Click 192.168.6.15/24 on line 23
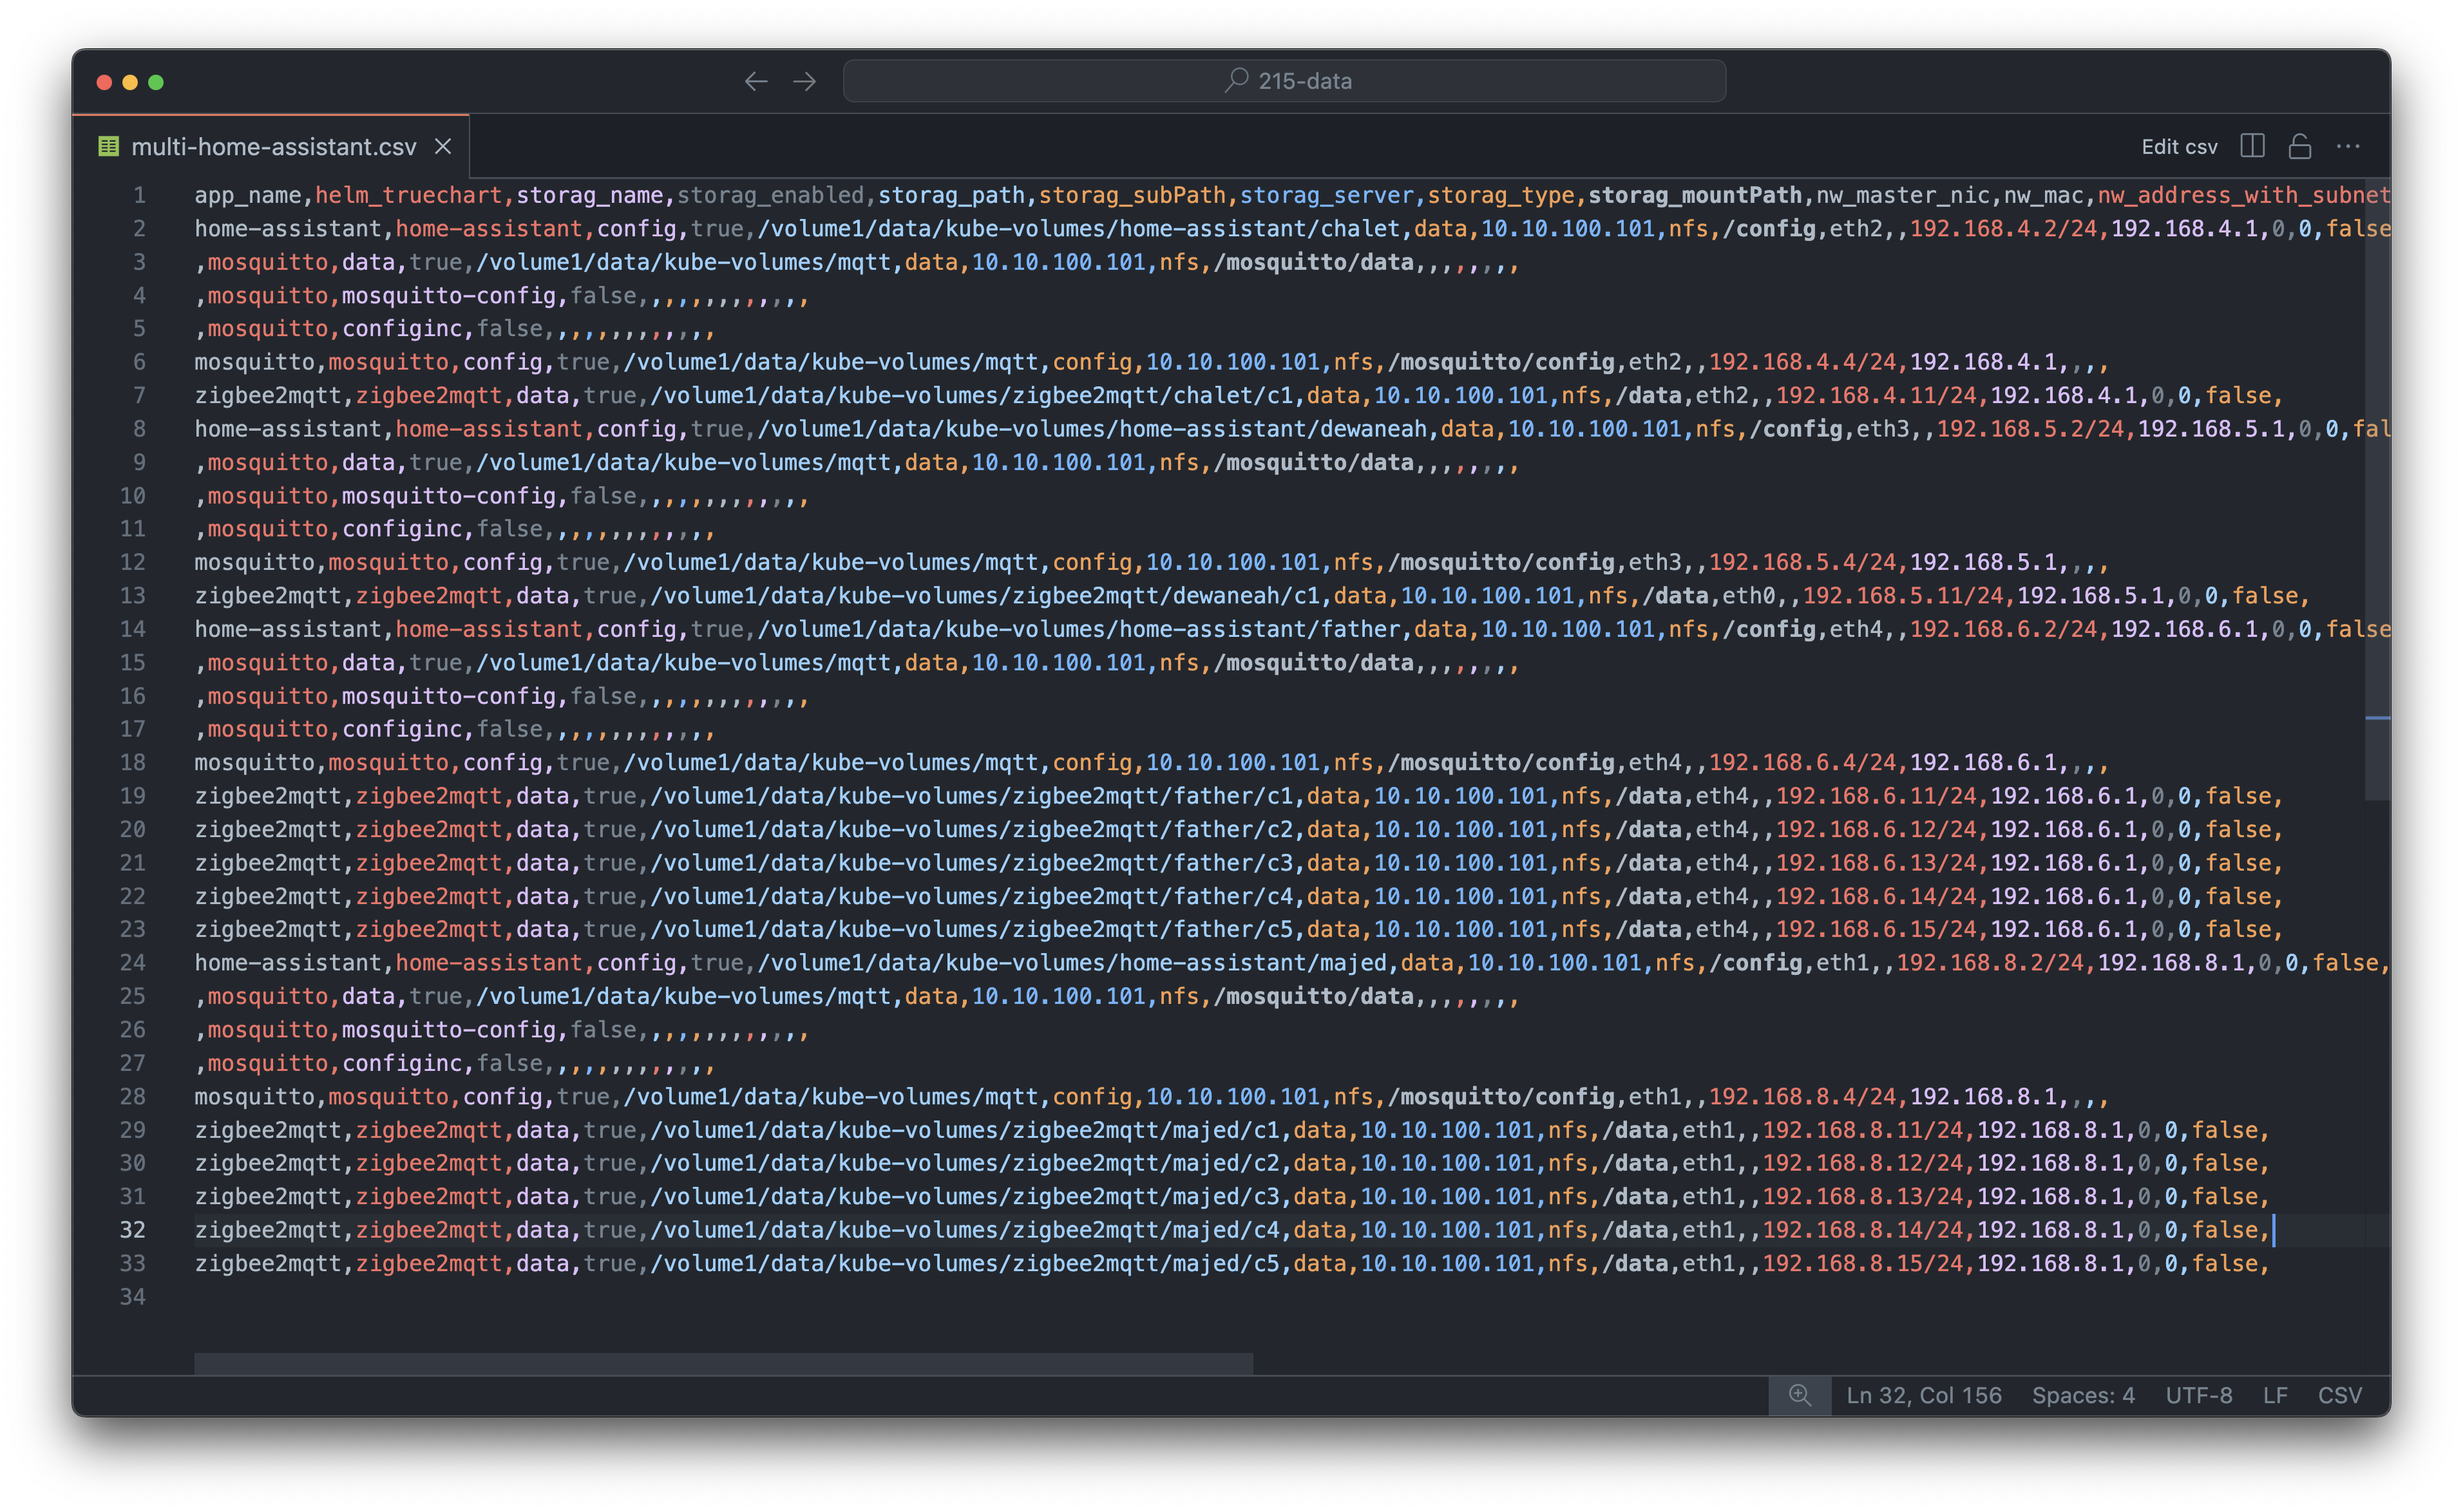Viewport: 2463px width, 1512px height. click(x=1876, y=930)
